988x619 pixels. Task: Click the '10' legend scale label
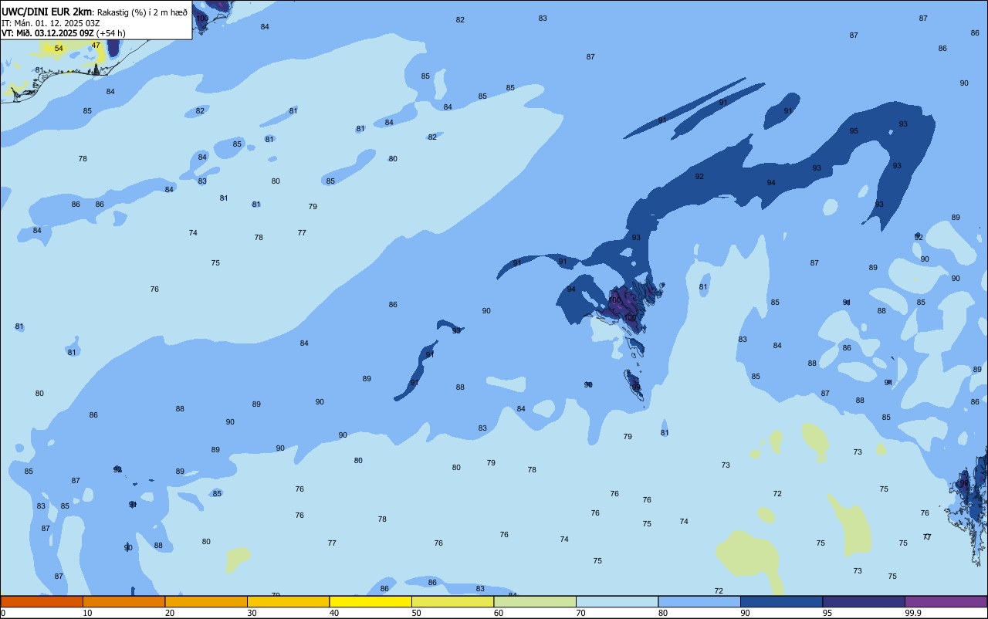click(87, 613)
